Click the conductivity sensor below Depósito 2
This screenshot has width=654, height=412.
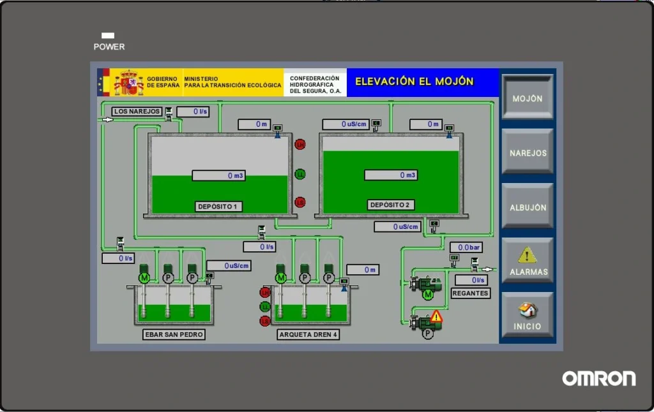click(x=434, y=225)
